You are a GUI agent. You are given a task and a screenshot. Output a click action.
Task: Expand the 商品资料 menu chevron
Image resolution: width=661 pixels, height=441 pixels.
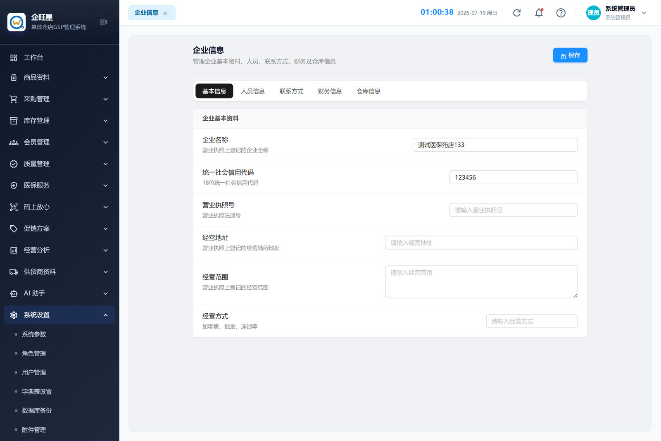click(x=106, y=78)
